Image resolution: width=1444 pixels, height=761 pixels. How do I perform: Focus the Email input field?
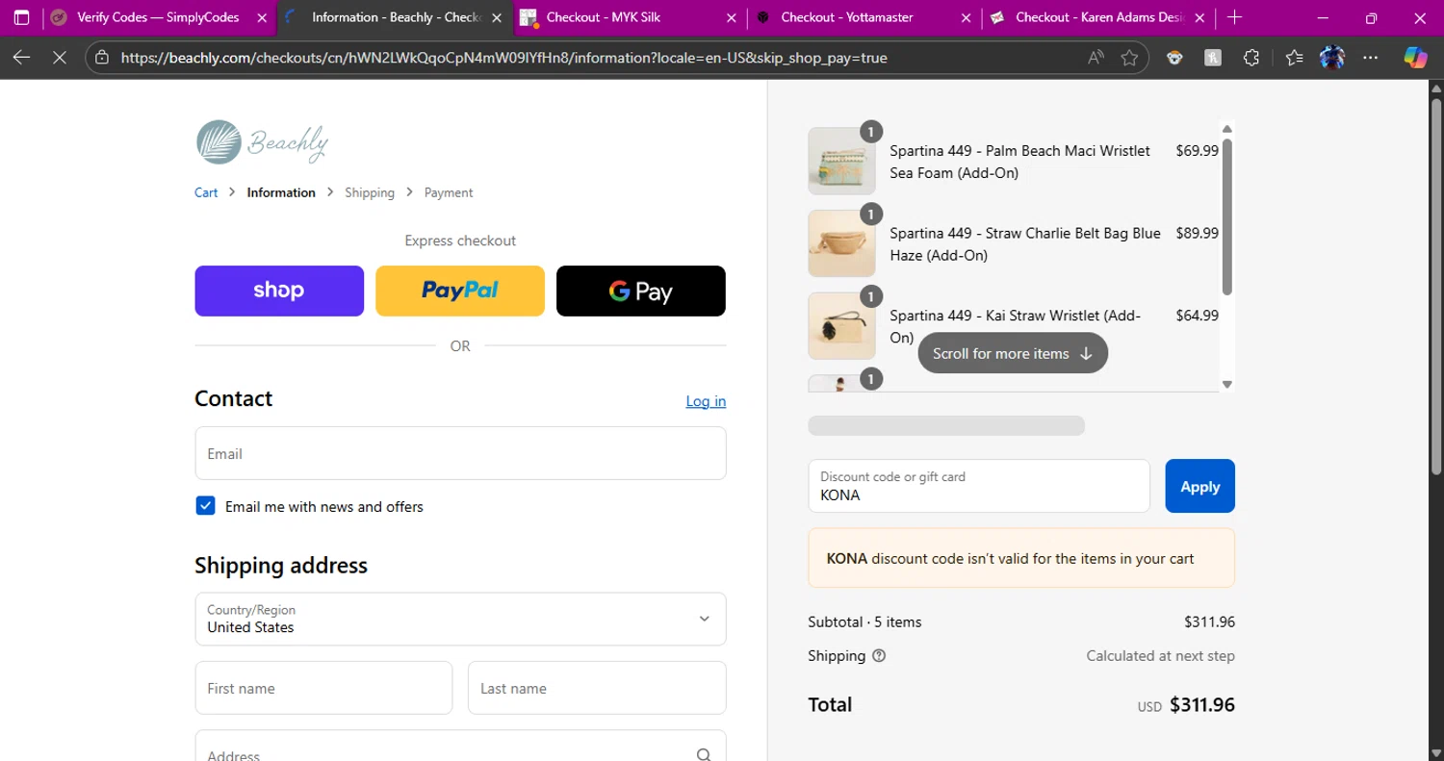(x=460, y=453)
